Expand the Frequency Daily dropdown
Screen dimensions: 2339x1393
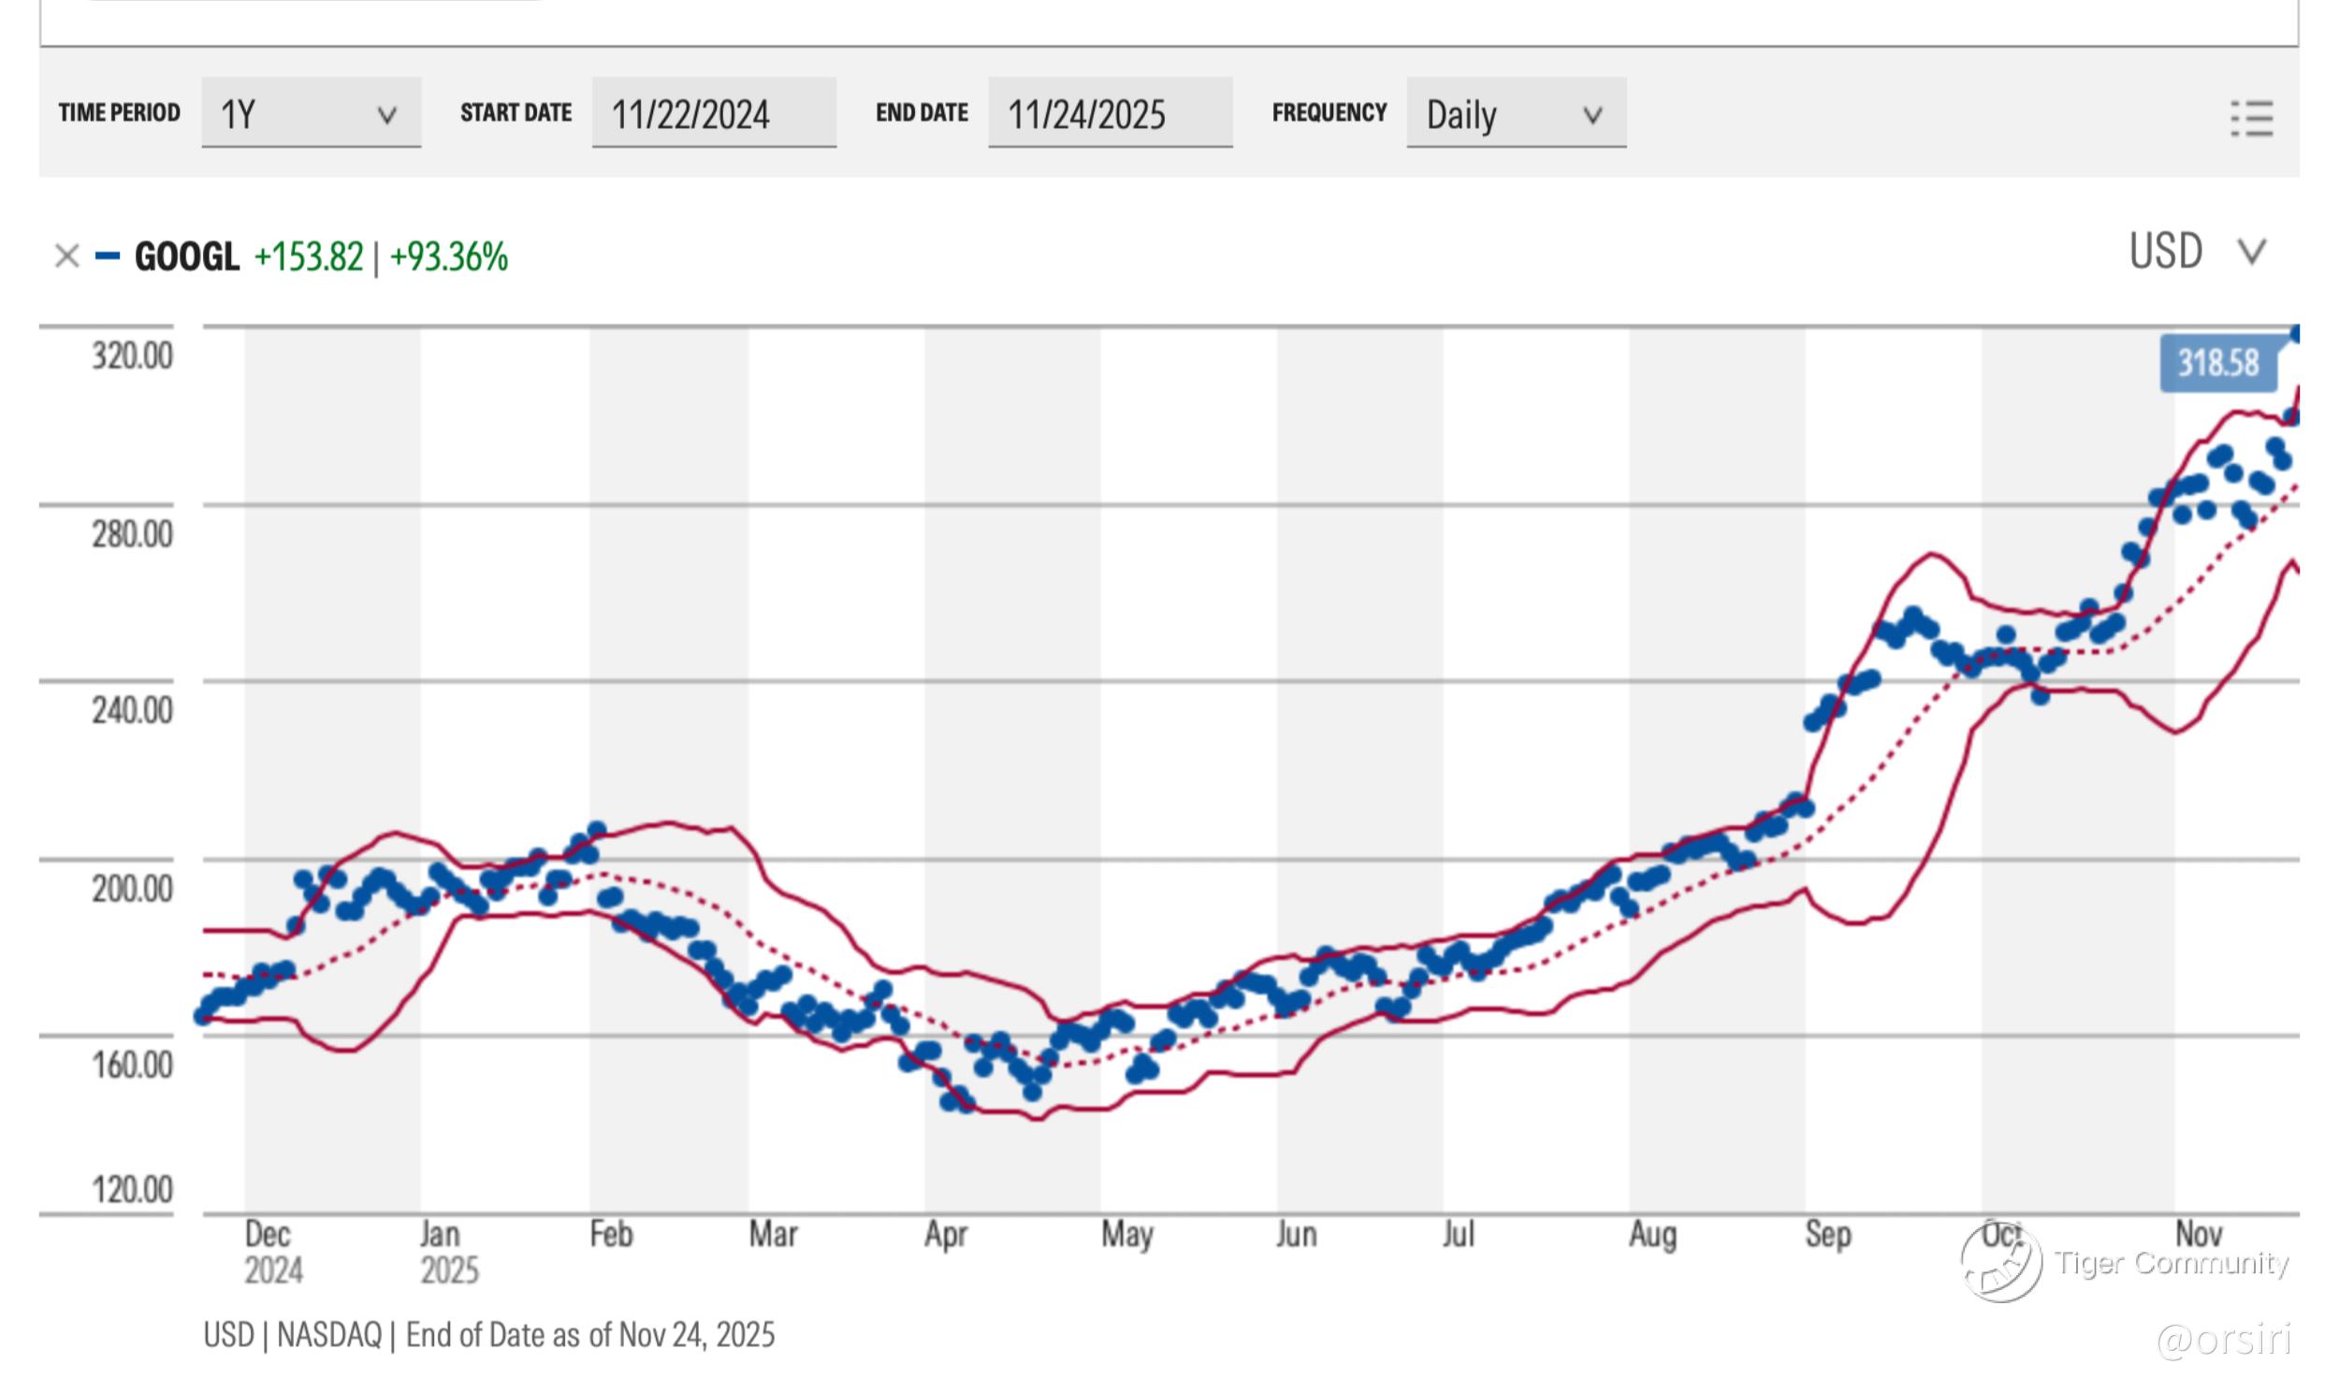[x=1515, y=113]
